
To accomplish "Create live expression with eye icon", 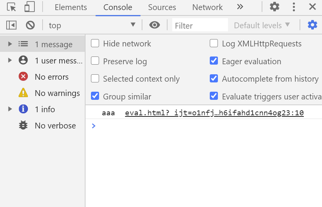I will [x=154, y=25].
